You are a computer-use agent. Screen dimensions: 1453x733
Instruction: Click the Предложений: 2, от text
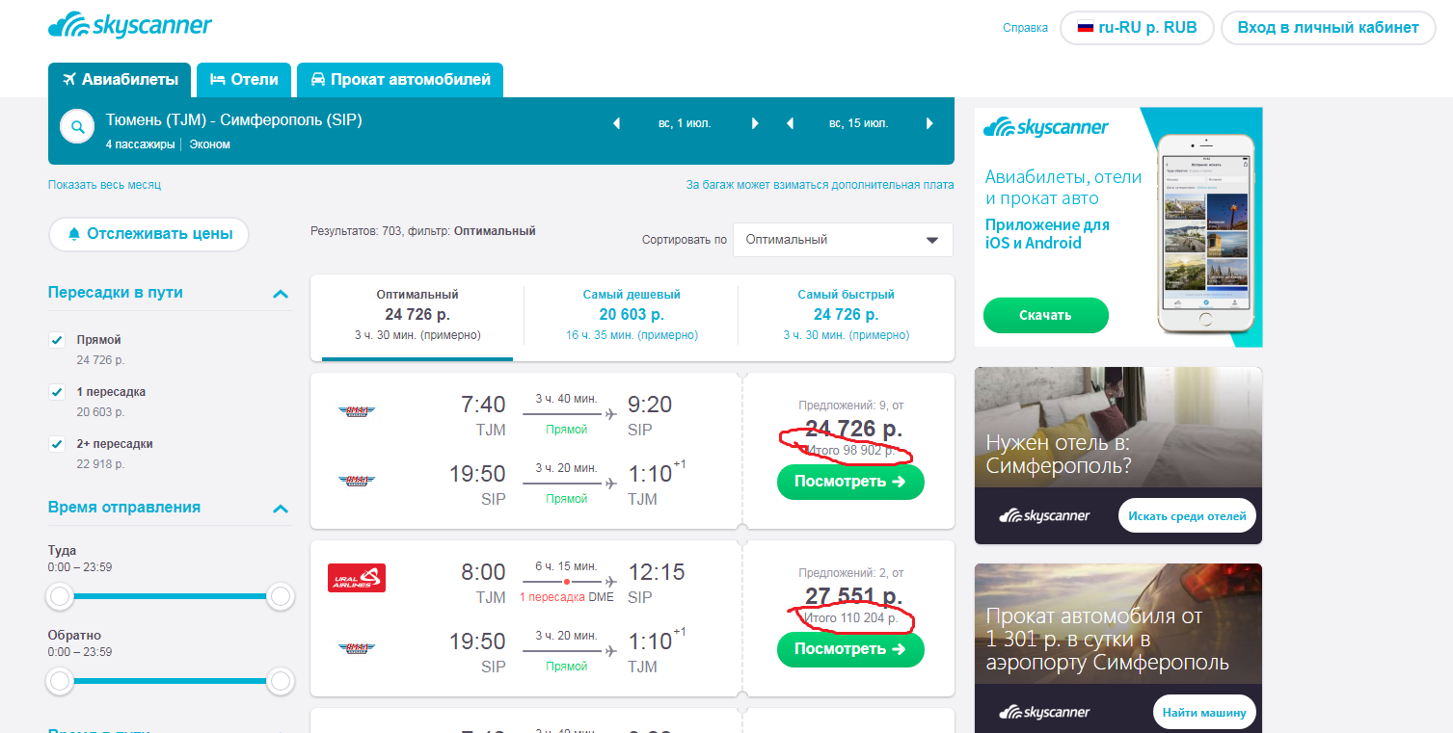point(850,573)
